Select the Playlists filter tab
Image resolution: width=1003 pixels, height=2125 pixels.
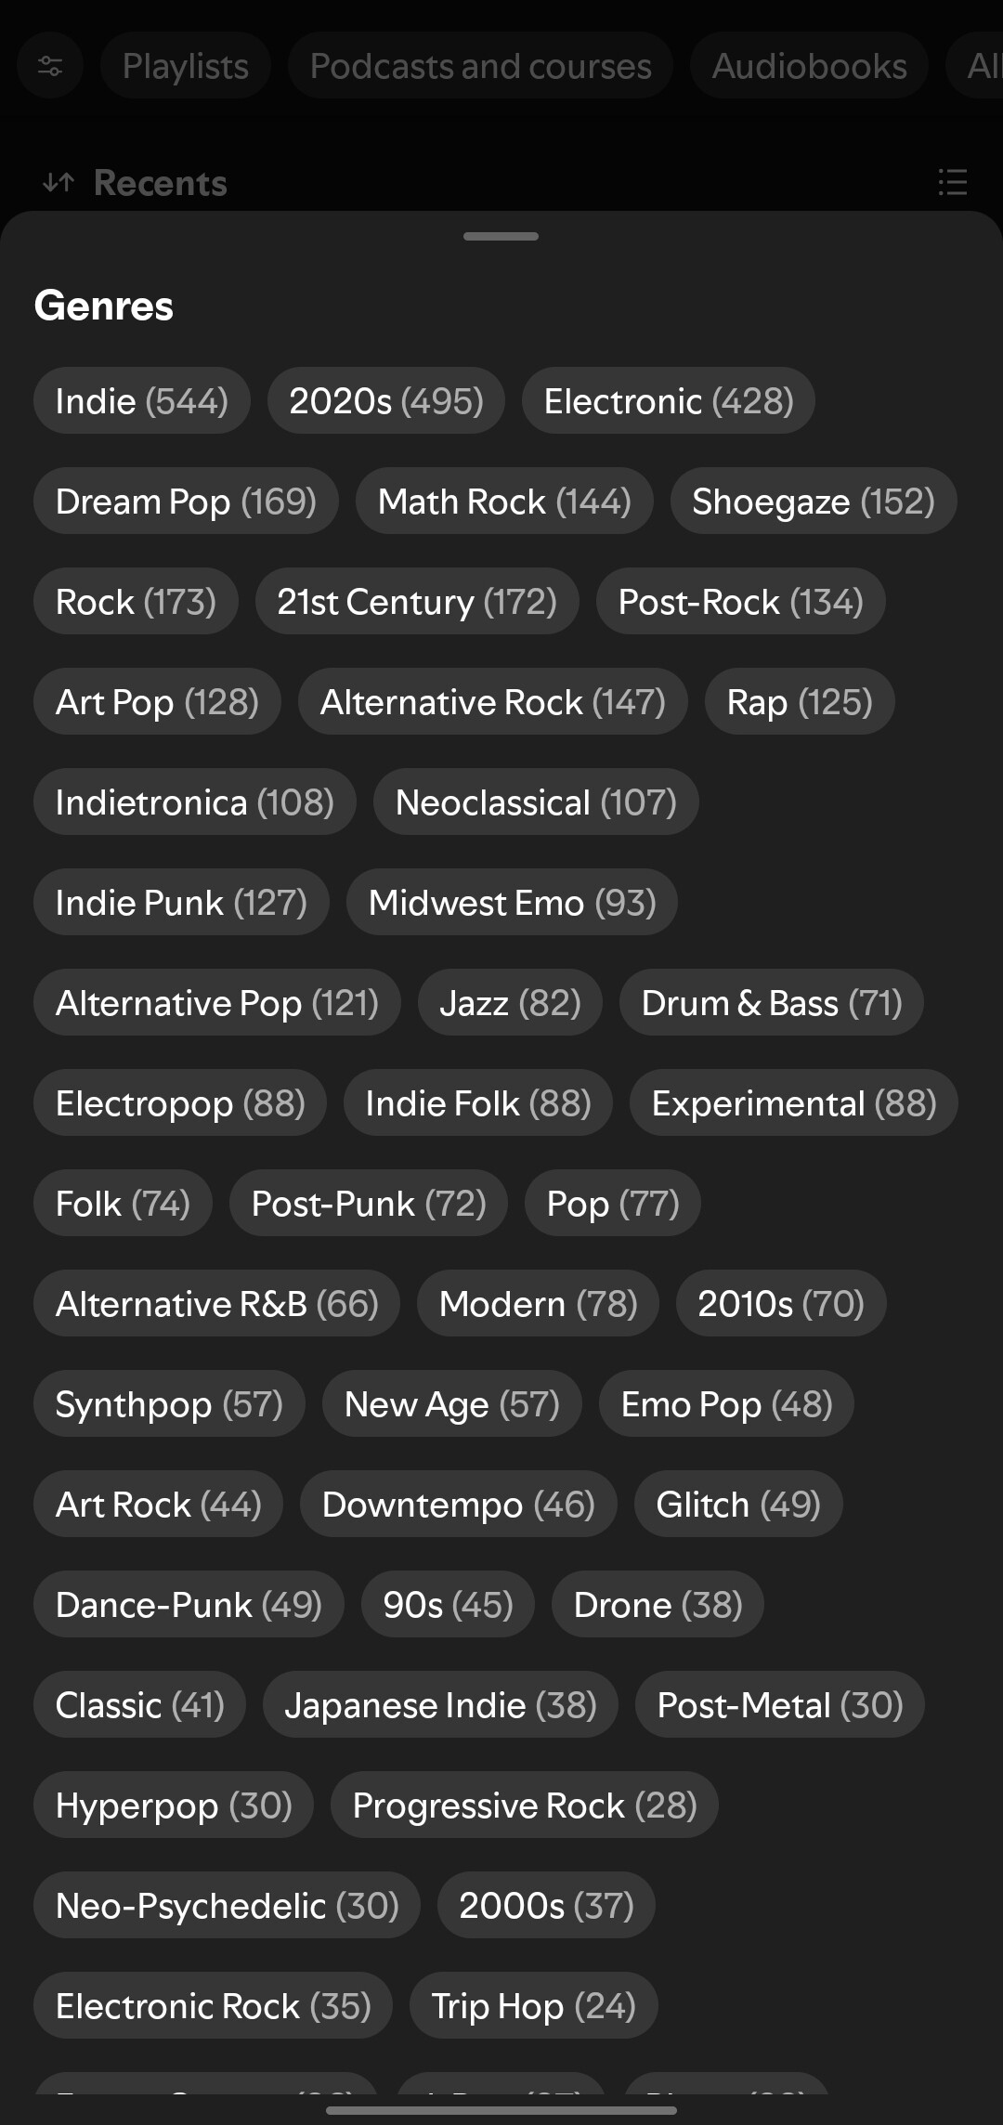tap(186, 66)
